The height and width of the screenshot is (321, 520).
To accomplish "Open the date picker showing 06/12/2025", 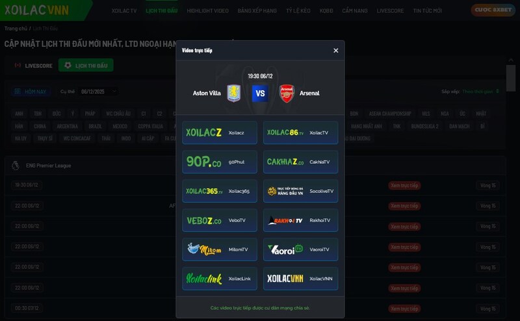I will pyautogui.click(x=97, y=92).
